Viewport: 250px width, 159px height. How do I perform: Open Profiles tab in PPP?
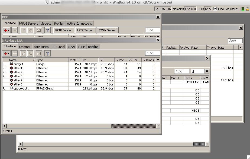[x=59, y=24]
